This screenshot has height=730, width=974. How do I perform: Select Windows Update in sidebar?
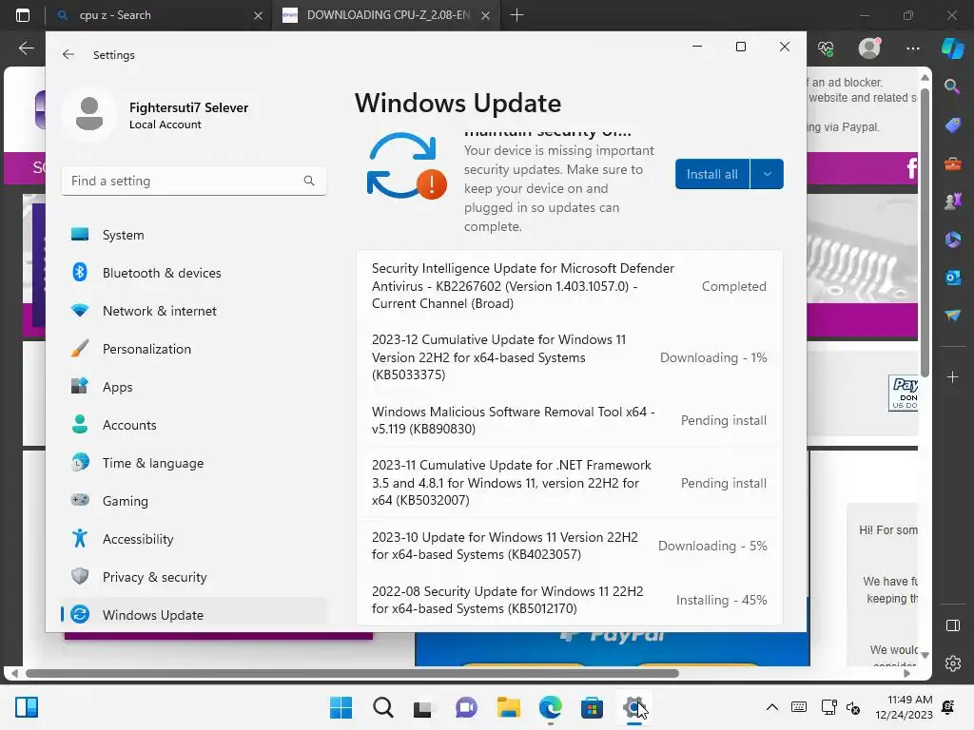194,615
